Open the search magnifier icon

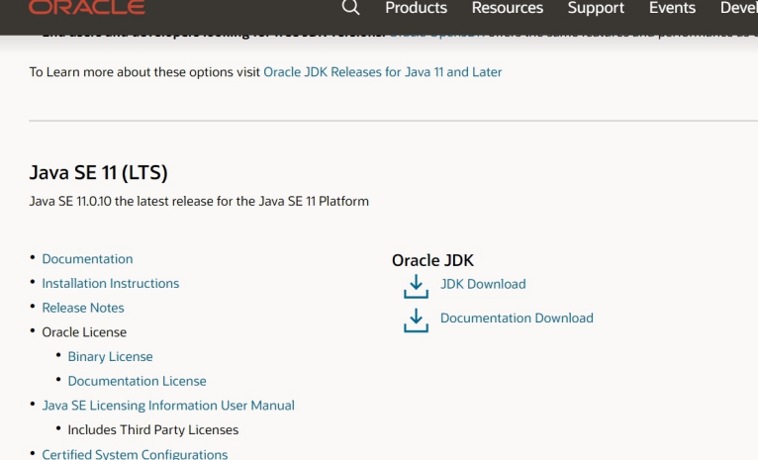350,8
